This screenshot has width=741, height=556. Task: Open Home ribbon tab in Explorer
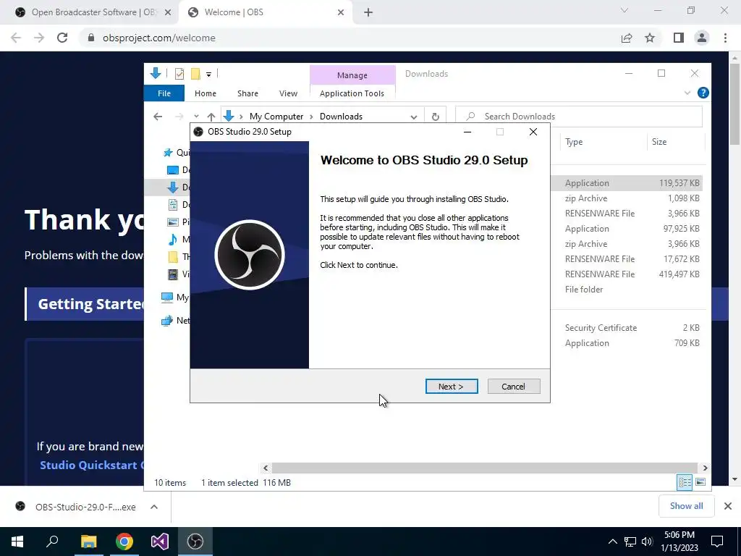click(x=205, y=93)
